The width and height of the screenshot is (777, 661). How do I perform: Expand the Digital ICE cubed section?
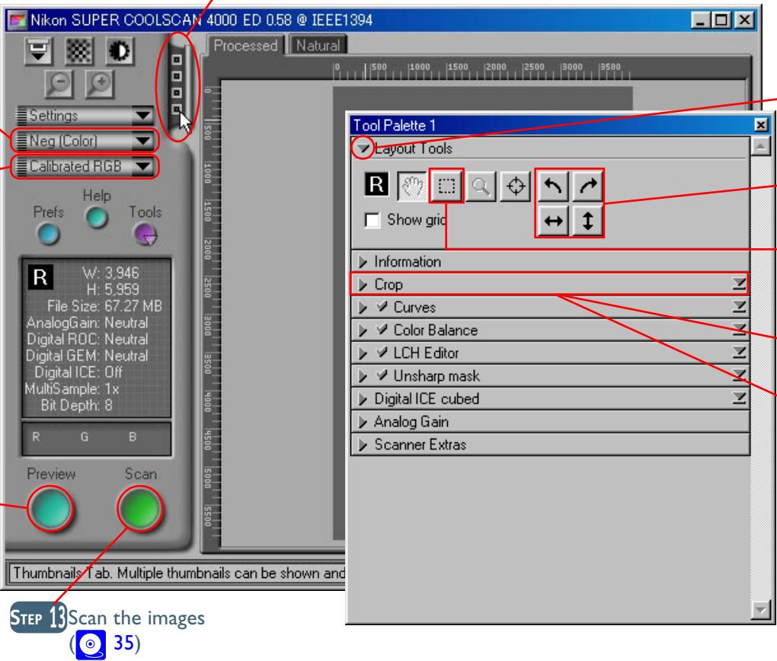click(363, 398)
